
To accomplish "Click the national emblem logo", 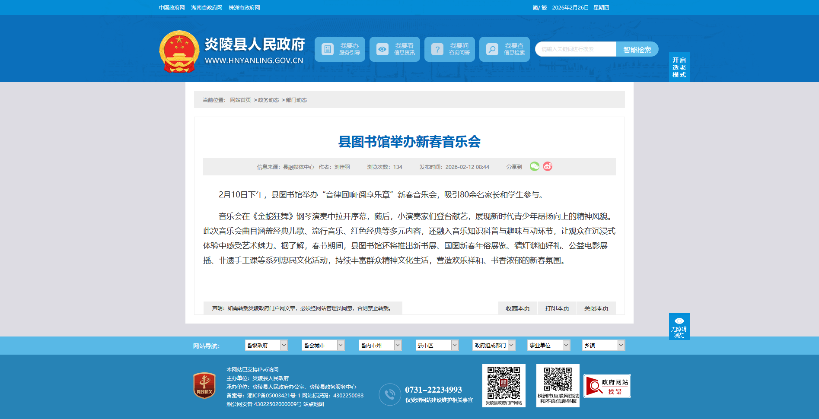I will [x=179, y=51].
